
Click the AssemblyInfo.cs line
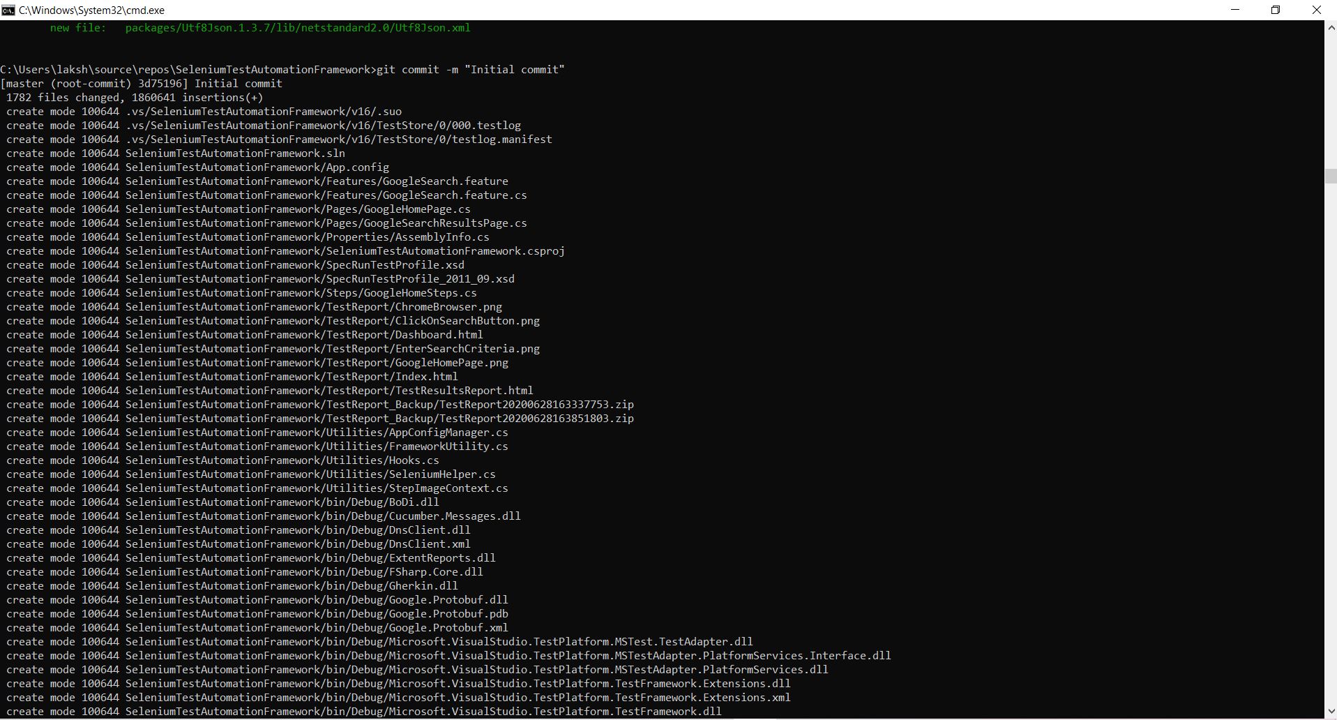click(x=248, y=237)
